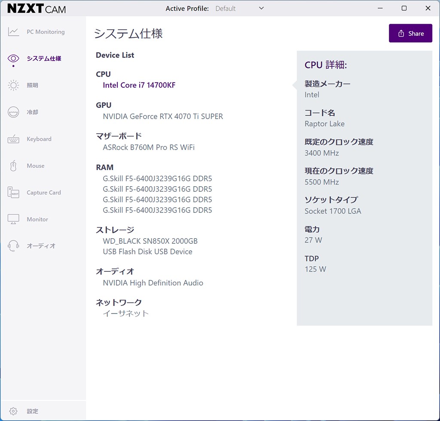
Task: Select the headset audio icon
Action: point(13,246)
